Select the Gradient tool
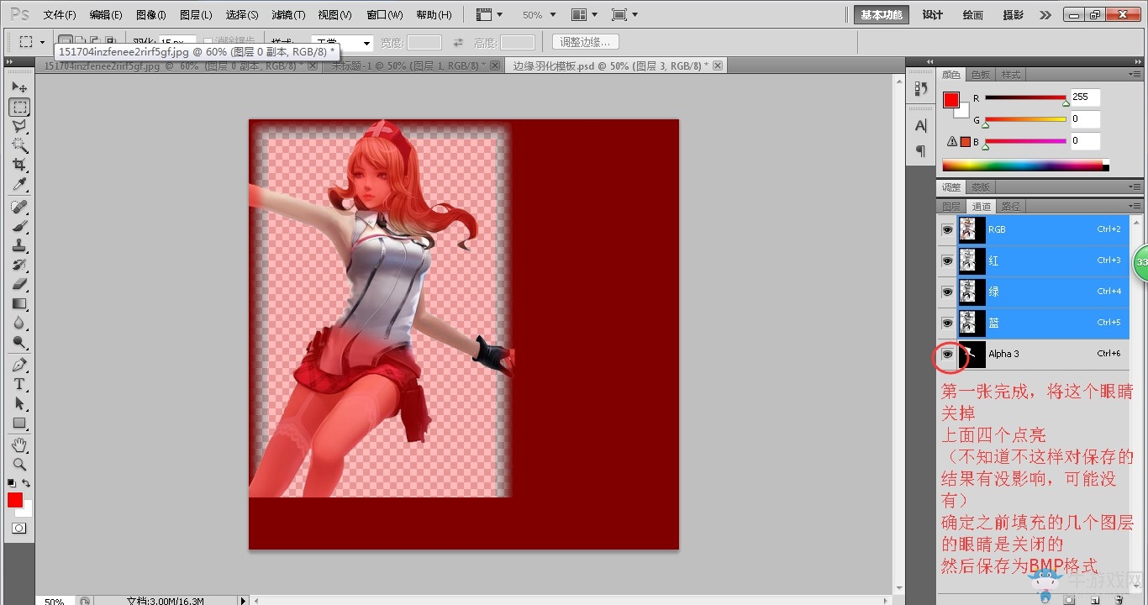 coord(19,303)
